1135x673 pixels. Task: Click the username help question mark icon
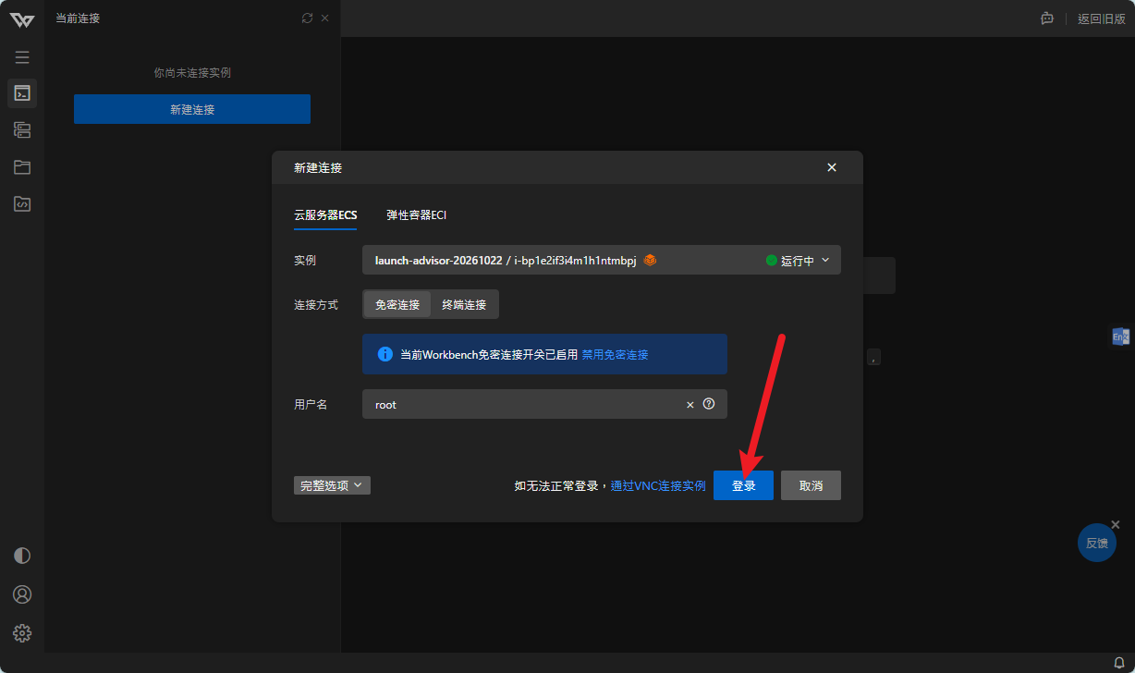(709, 404)
